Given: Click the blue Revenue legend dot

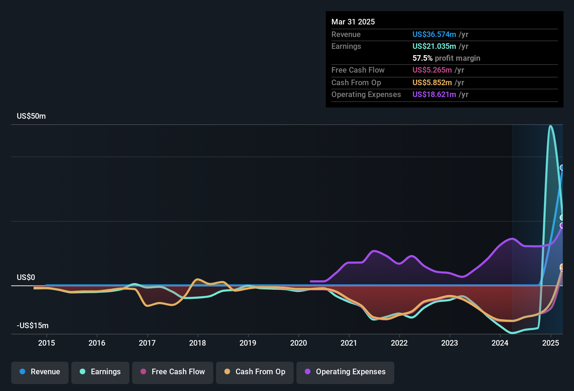Looking at the screenshot, I should 22,372.
